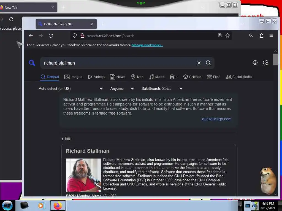Click the hamster desktop mascot
The image size is (282, 211).
click(268, 181)
